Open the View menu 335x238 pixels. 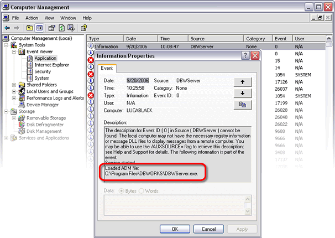coord(49,18)
